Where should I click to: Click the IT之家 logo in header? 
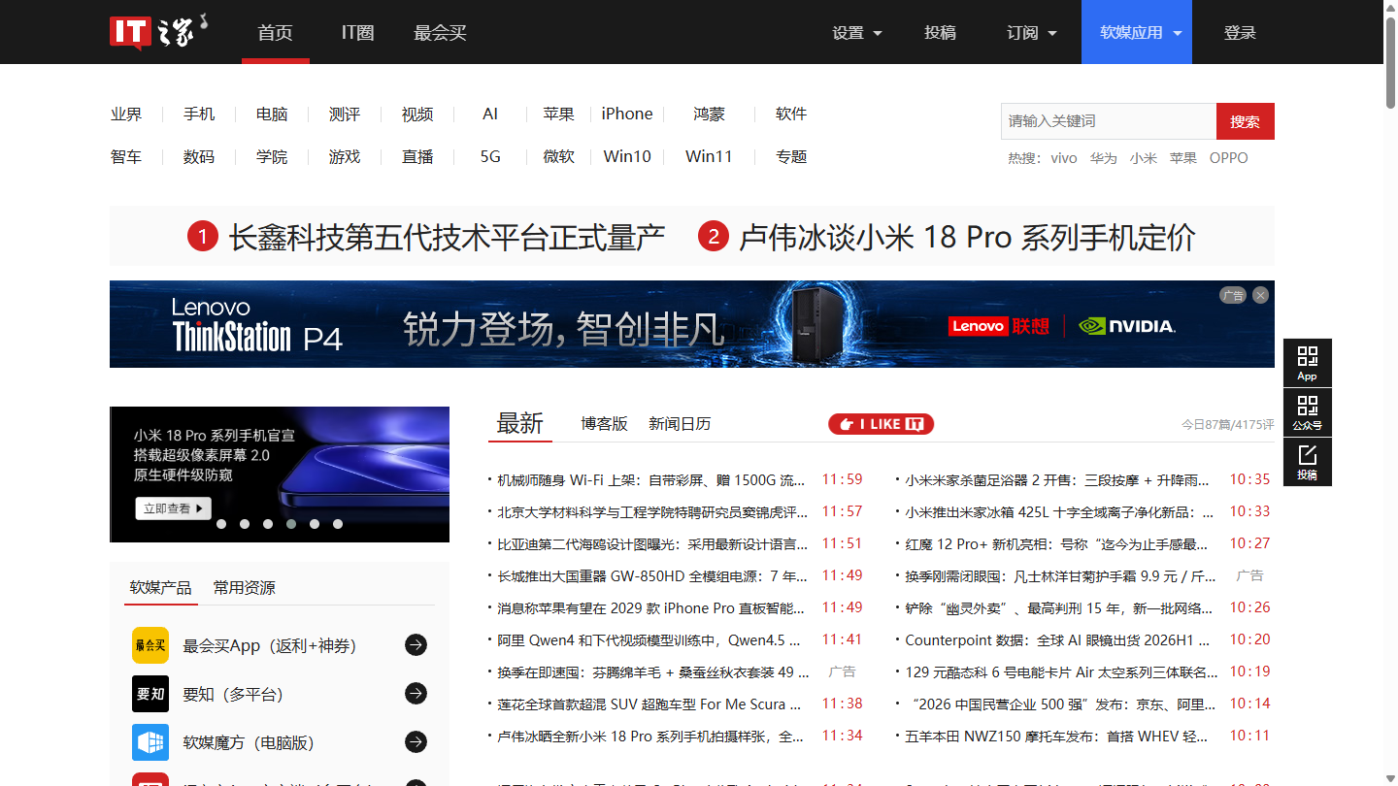click(158, 32)
